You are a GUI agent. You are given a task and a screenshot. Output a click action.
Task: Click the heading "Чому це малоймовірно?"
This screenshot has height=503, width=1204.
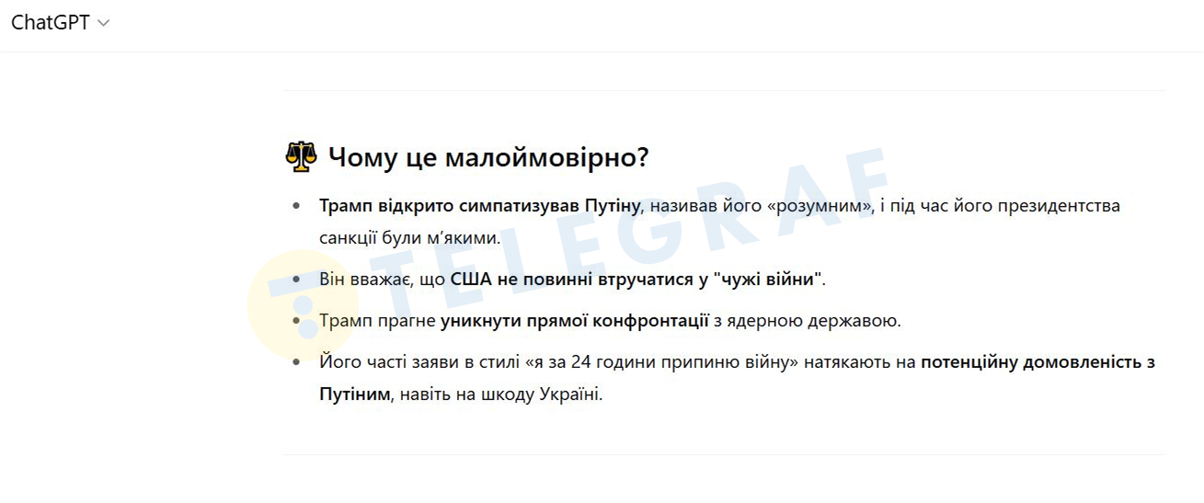tap(488, 157)
